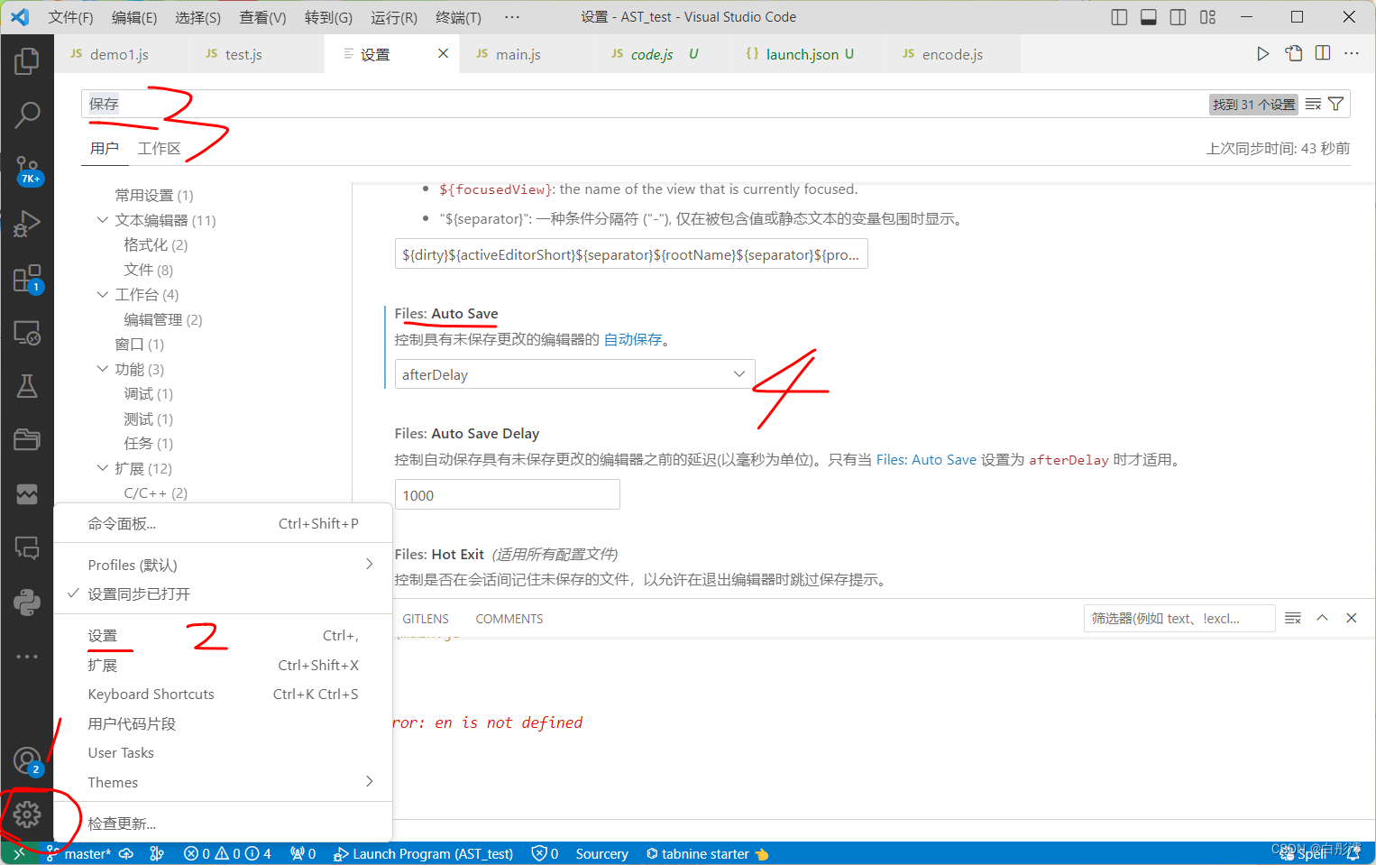
Task: Collapse the 扩展 tree section
Action: (103, 468)
